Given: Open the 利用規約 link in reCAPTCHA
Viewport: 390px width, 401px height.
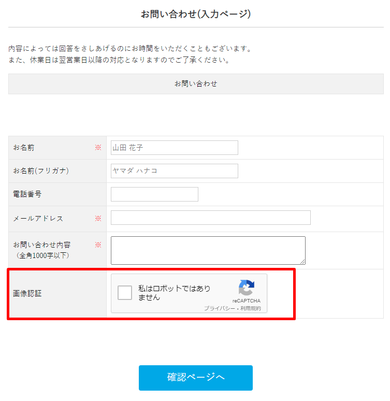Looking at the screenshot, I should (x=251, y=308).
